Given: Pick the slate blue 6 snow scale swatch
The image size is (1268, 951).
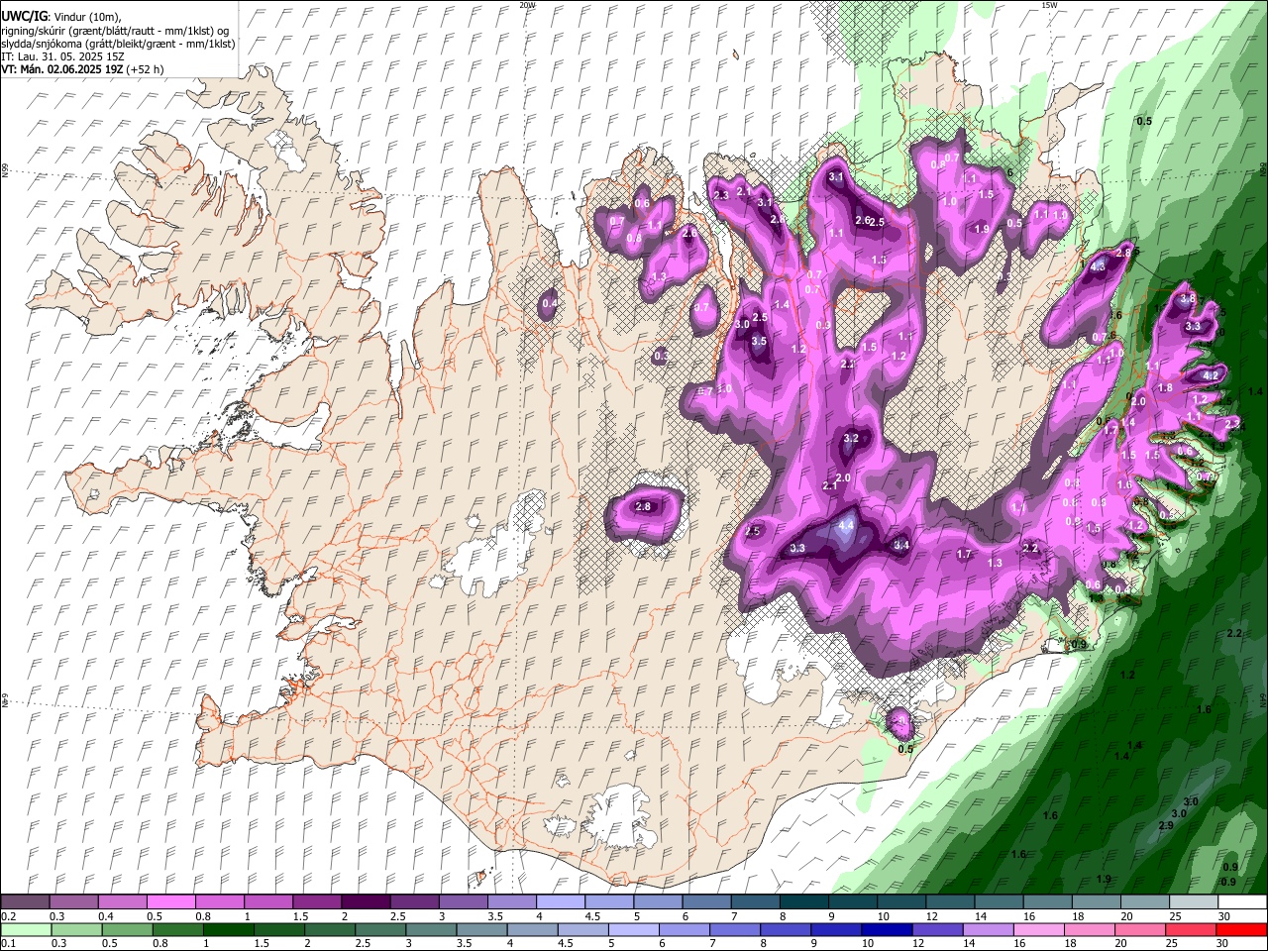Looking at the screenshot, I should [706, 902].
